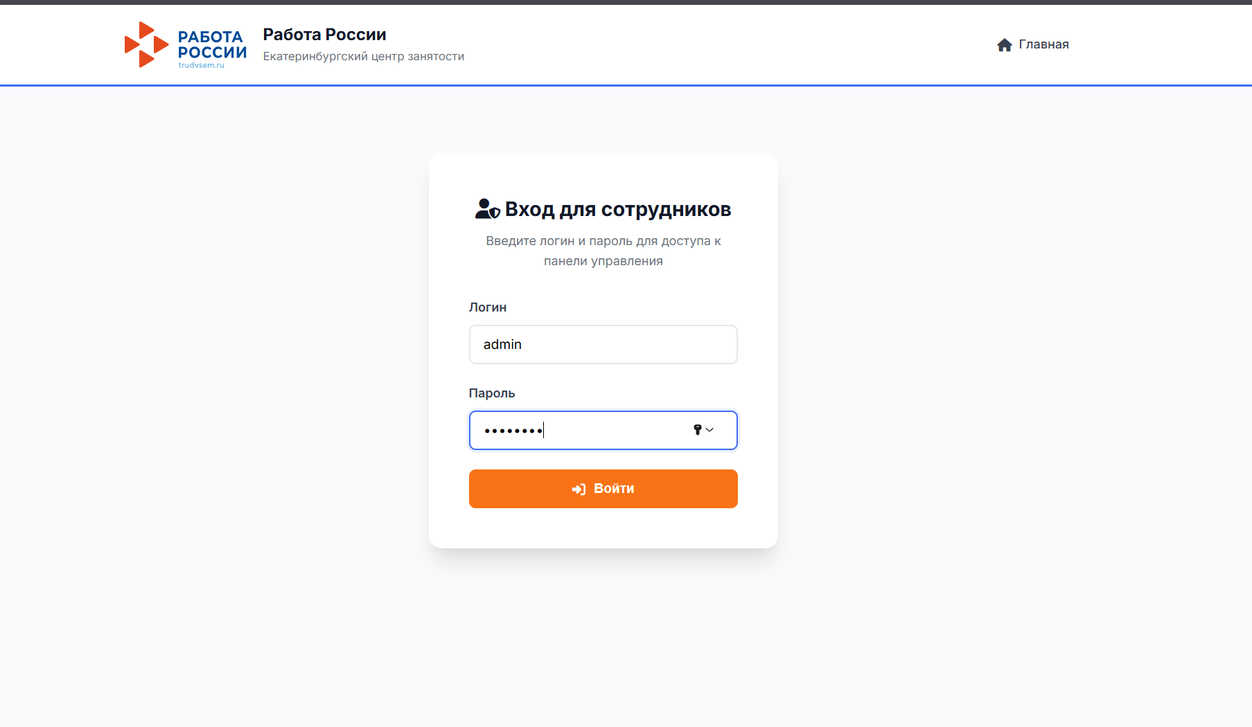Viewport: 1252px width, 727px height.
Task: Click empty space on white login card
Action: (x=603, y=530)
